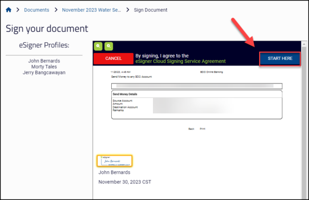Click the START HERE button
This screenshot has width=309, height=200.
pos(280,59)
